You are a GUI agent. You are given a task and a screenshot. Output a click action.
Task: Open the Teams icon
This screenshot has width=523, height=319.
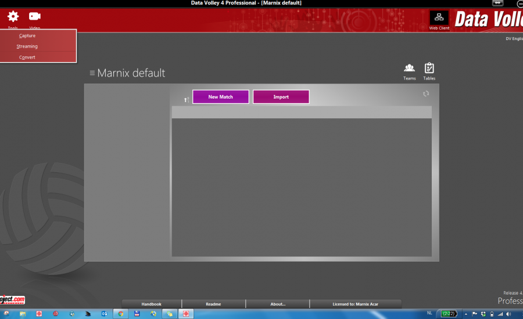click(x=409, y=68)
